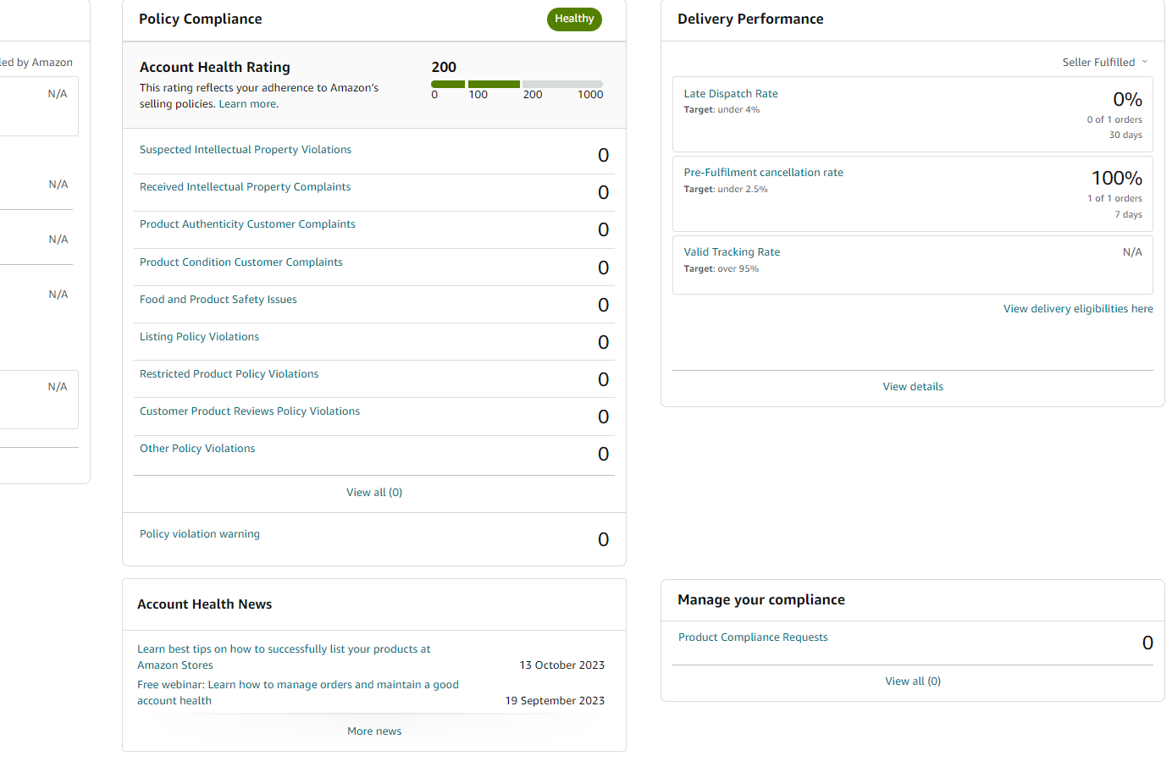Click View delivery eligibilities here

[1078, 309]
